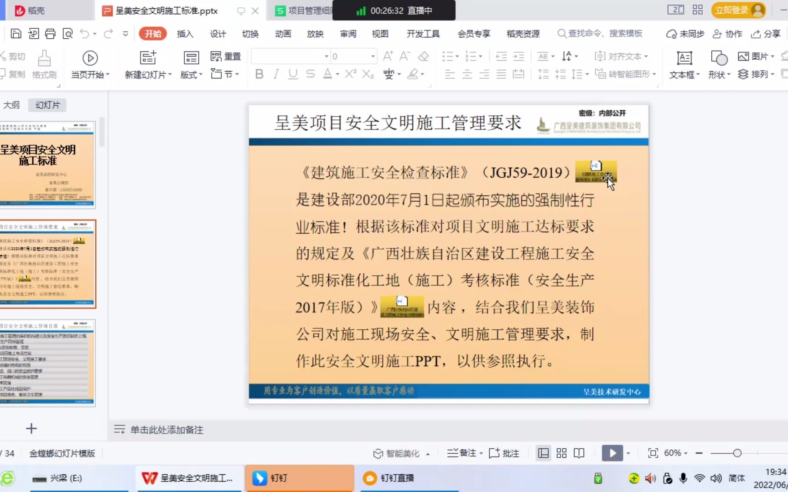
Task: Click the Print Preview icon
Action: coord(67,34)
